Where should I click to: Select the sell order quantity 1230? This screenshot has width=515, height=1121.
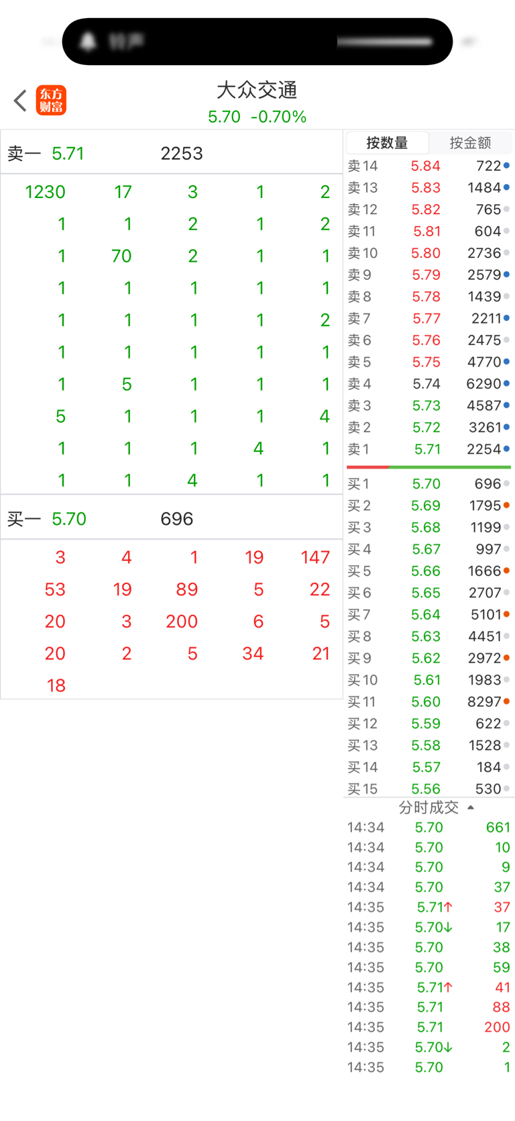[45, 192]
